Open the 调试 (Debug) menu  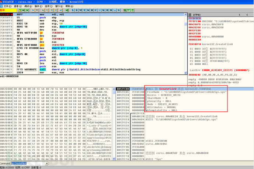pyautogui.click(x=28, y=6)
